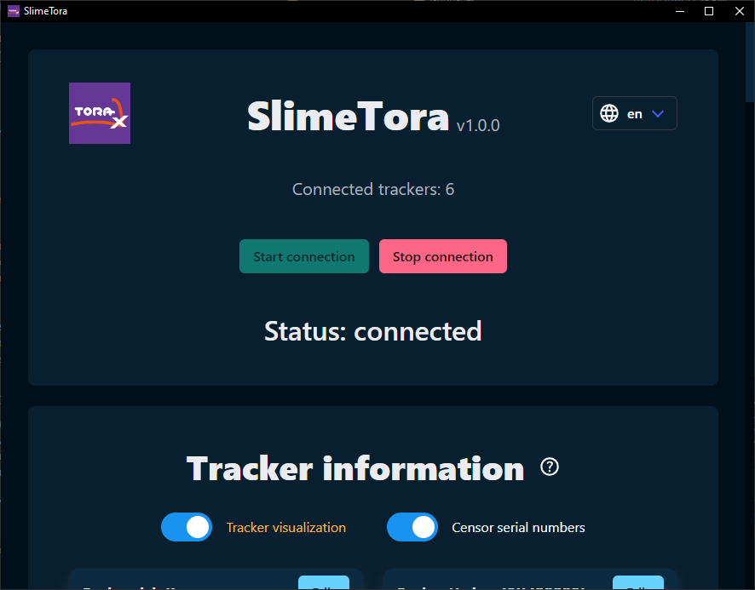Click the Status: connected text
755x590 pixels.
[373, 331]
